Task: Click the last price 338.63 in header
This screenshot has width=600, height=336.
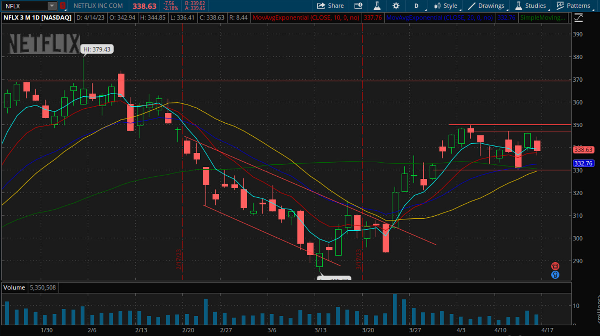Action: tap(144, 6)
